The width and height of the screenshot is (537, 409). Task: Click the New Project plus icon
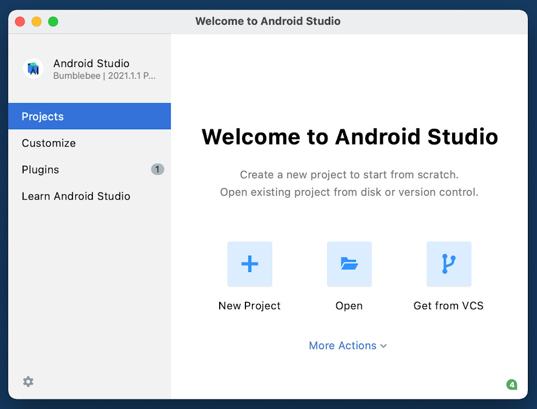(x=250, y=264)
